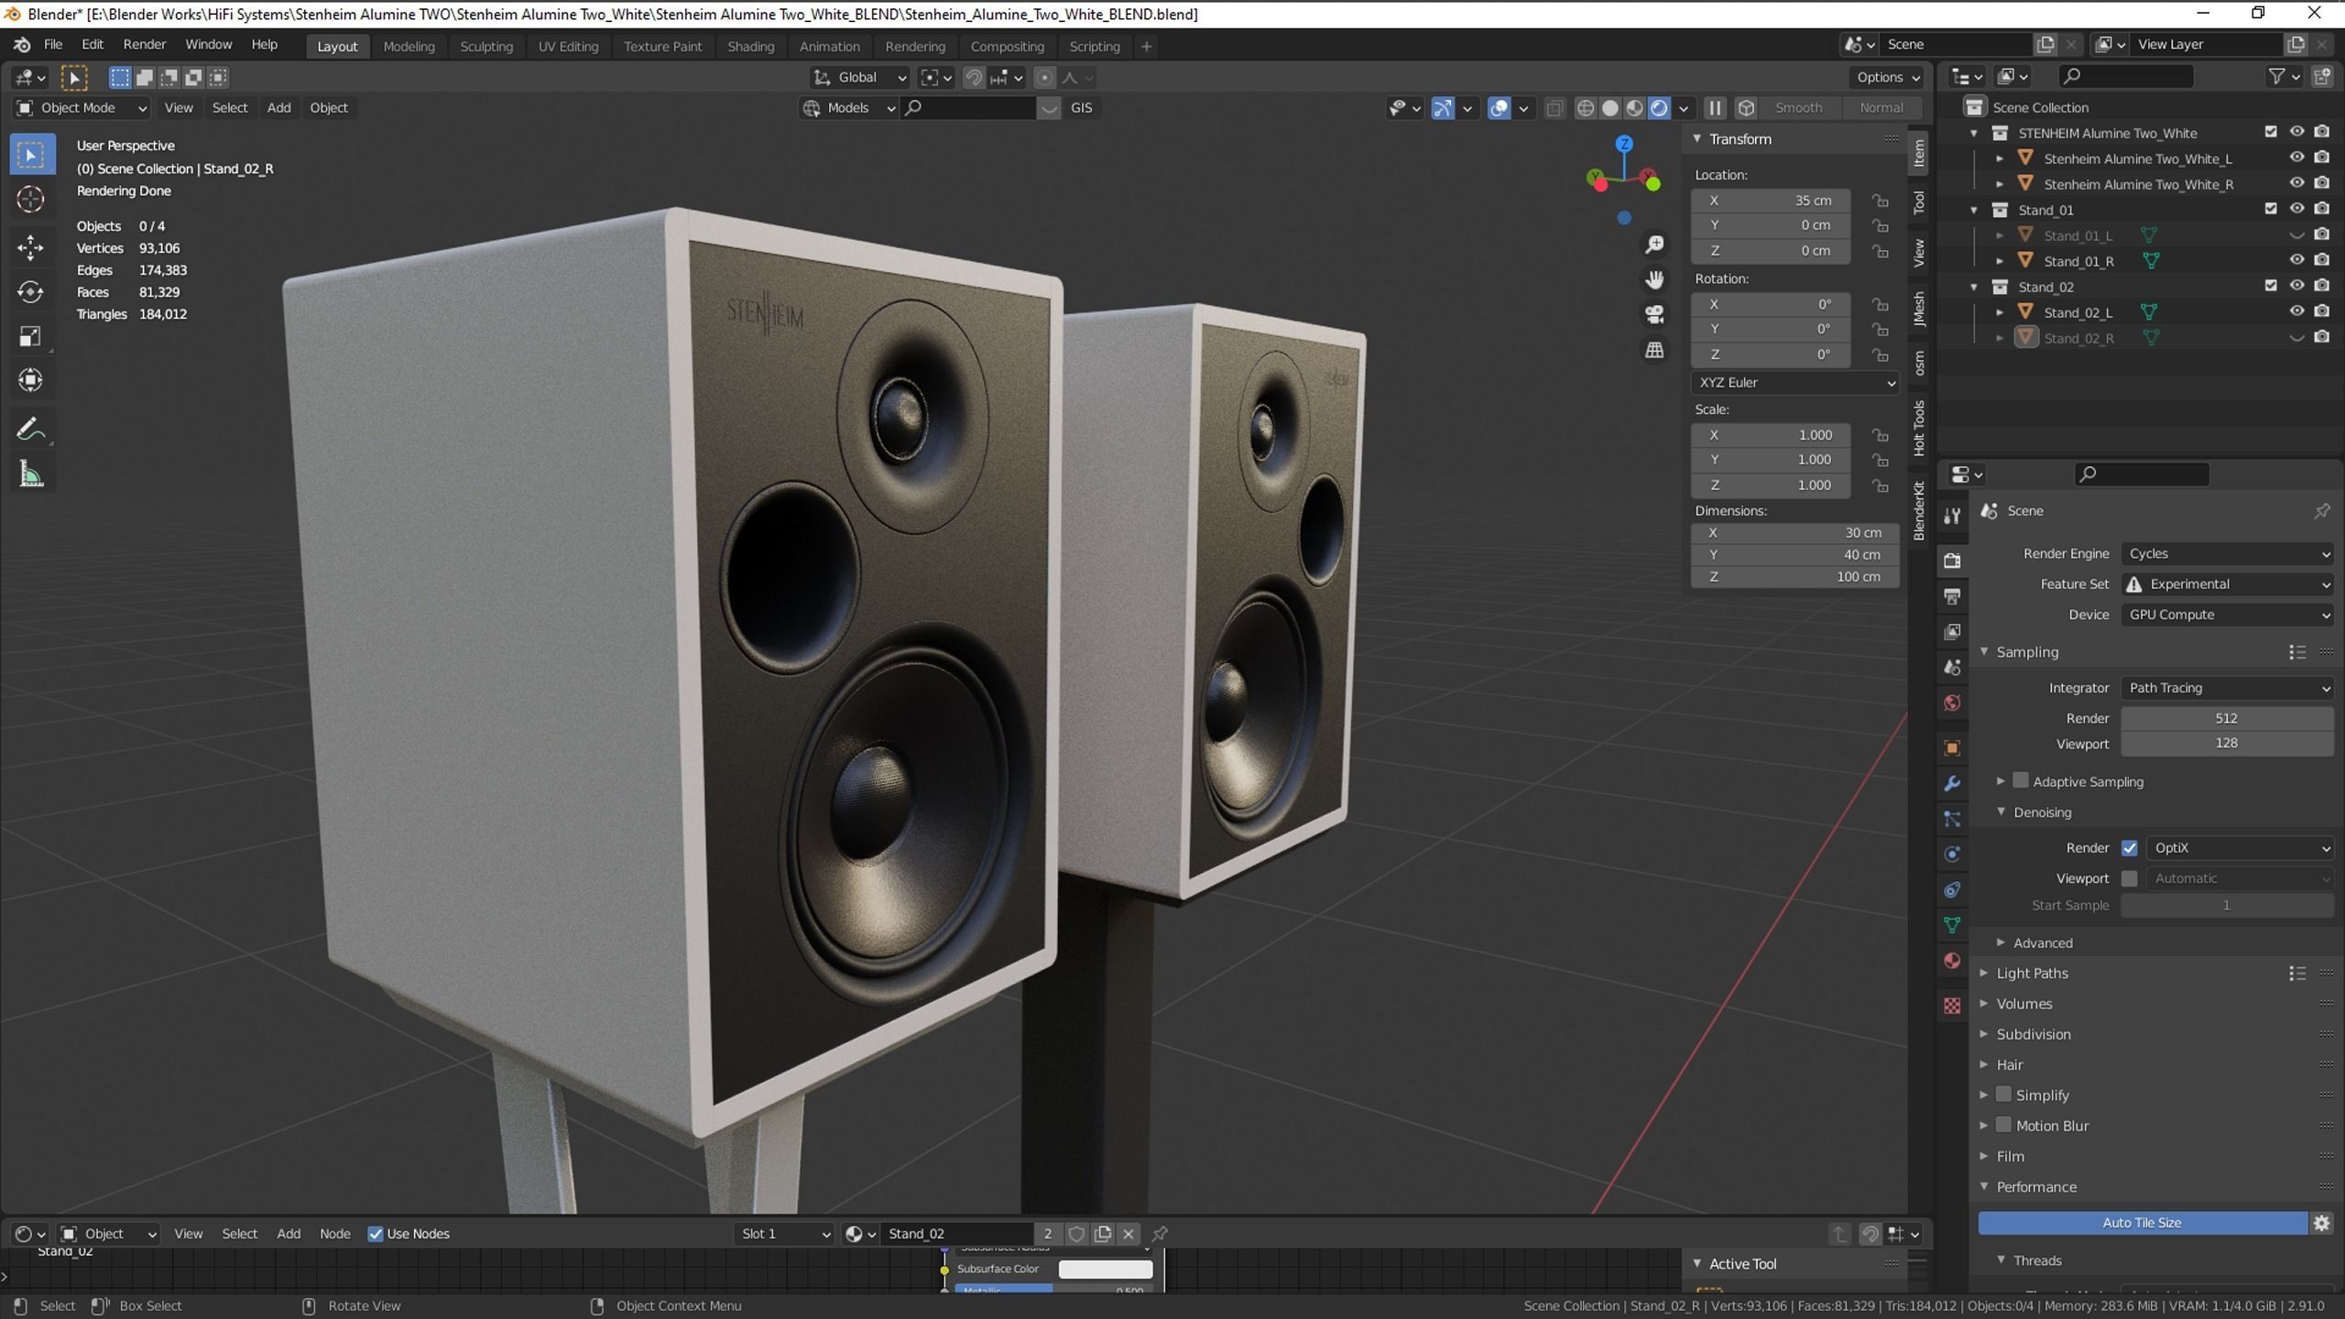Pause the viewport render preview
Viewport: 2345px width, 1319px height.
click(x=1715, y=108)
